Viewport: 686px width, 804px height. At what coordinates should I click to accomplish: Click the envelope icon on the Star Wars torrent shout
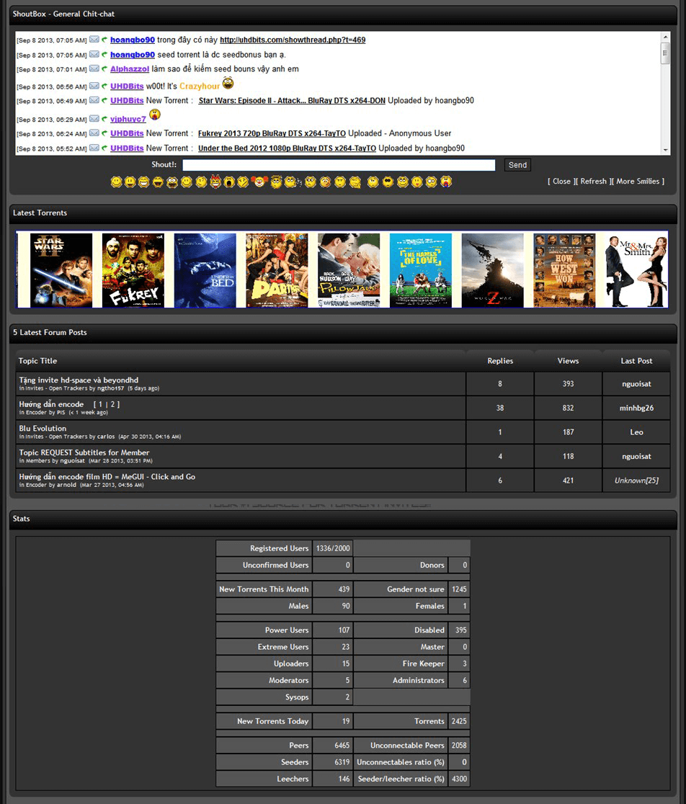pyautogui.click(x=94, y=101)
